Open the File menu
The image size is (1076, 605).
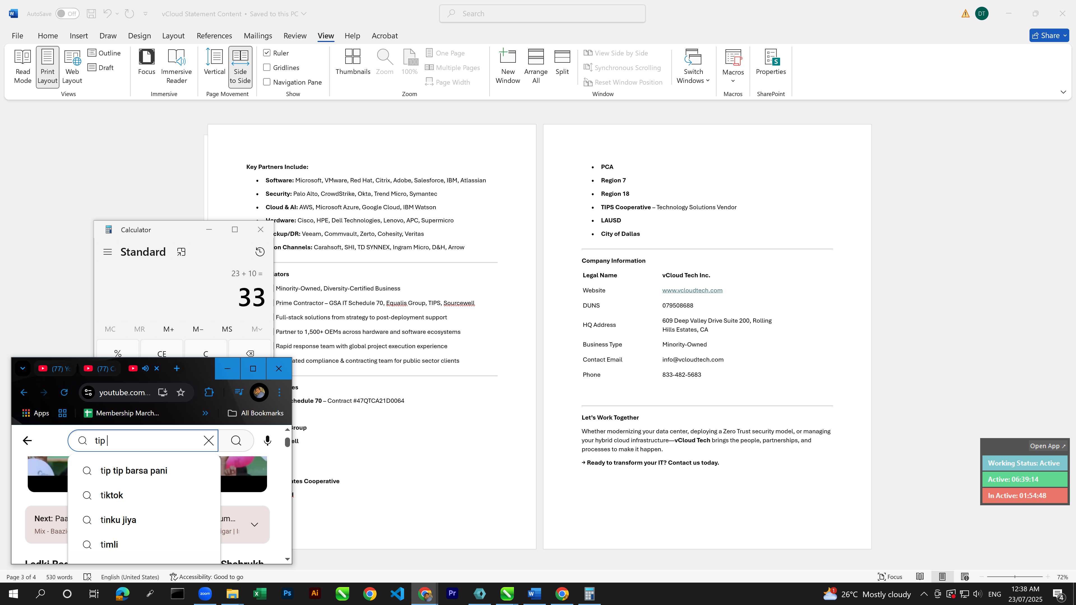pyautogui.click(x=17, y=36)
